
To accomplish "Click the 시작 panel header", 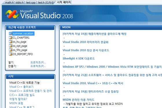I will [x=30, y=76].
